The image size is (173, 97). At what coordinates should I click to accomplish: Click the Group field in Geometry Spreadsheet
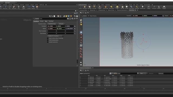[129, 73]
